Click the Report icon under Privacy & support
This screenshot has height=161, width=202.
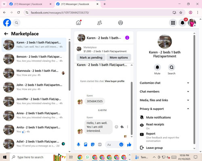(x=142, y=134)
